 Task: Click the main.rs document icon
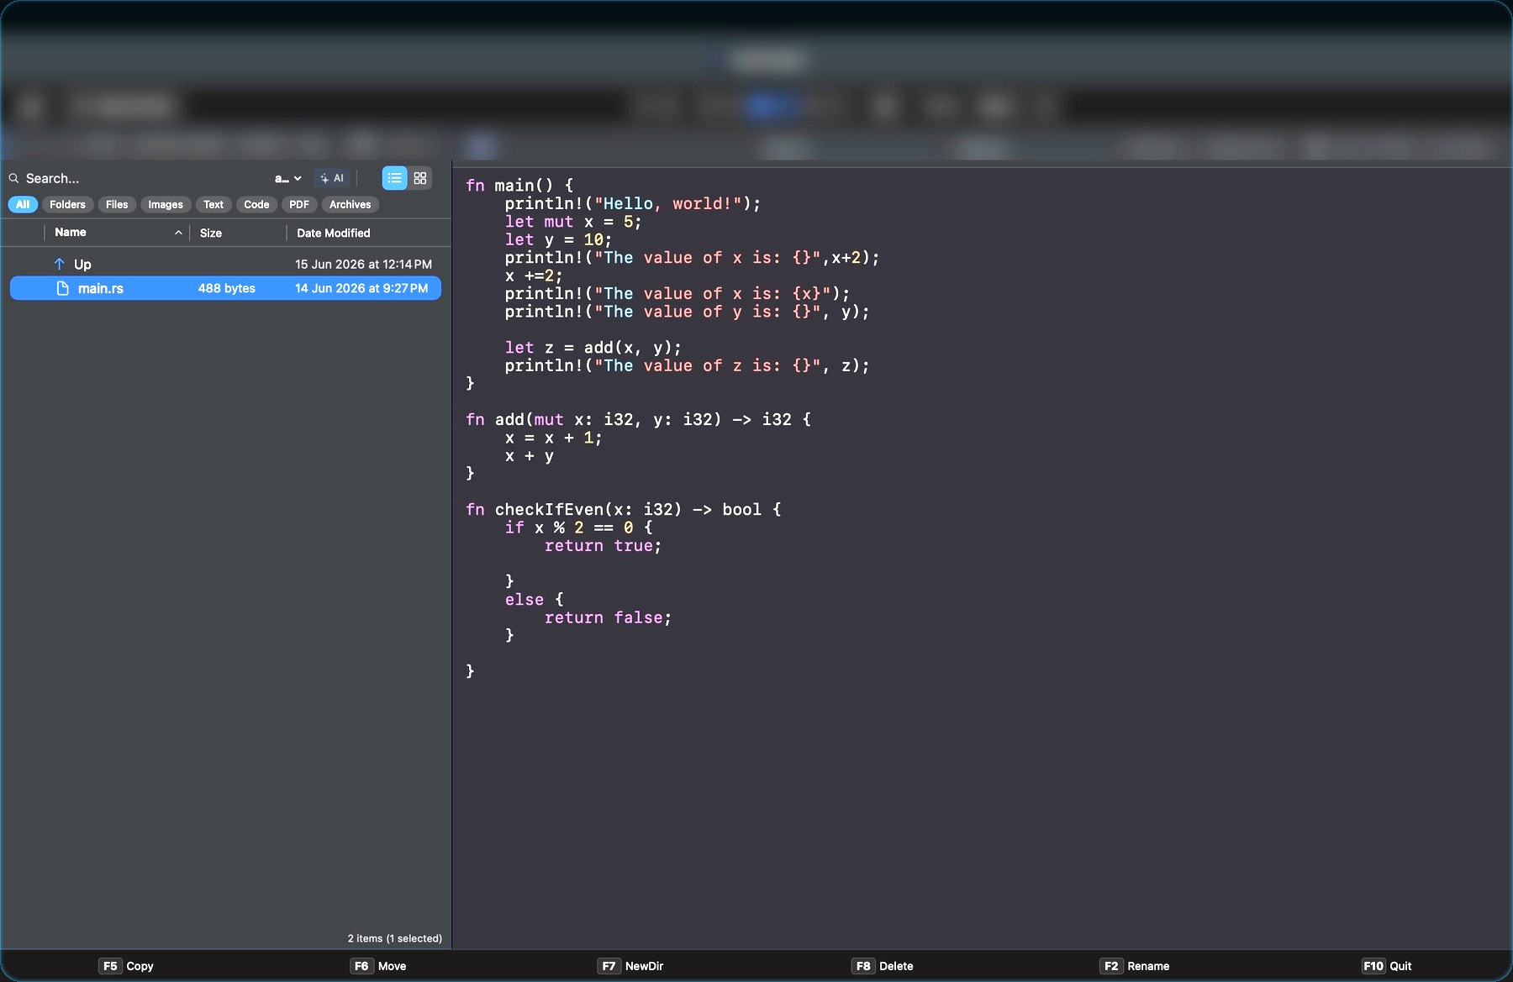coord(62,288)
